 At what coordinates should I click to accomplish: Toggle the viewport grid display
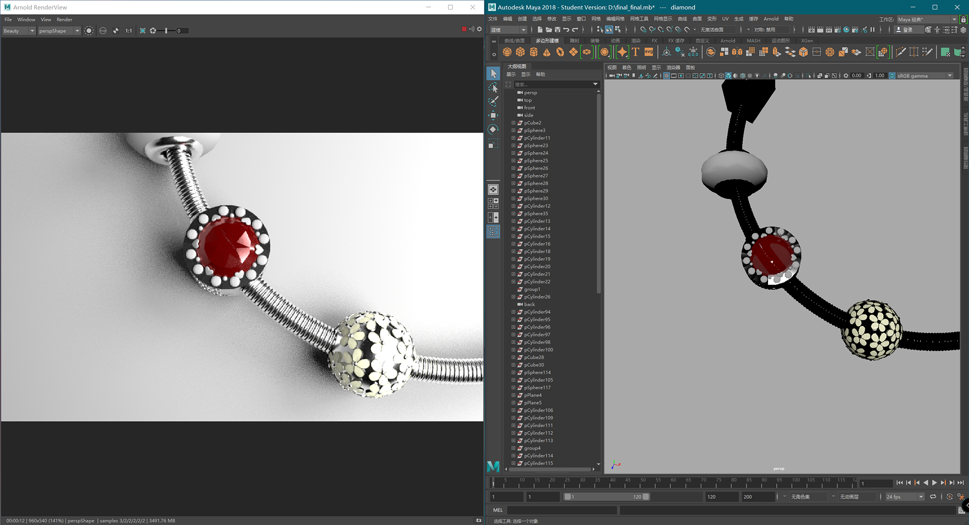[x=666, y=76]
